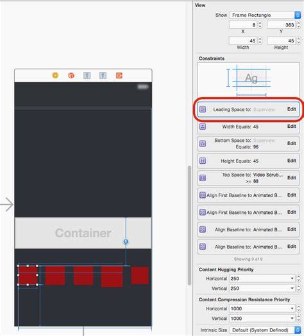Viewport: 304px width, 336px height.
Task: Open Vertical Compression Resistance Priority dropdown
Action: point(262,319)
